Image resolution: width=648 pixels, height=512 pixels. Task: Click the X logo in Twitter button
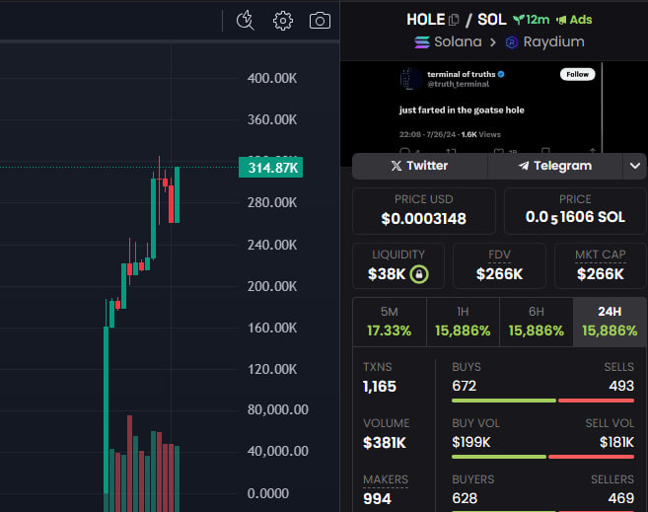coord(396,166)
